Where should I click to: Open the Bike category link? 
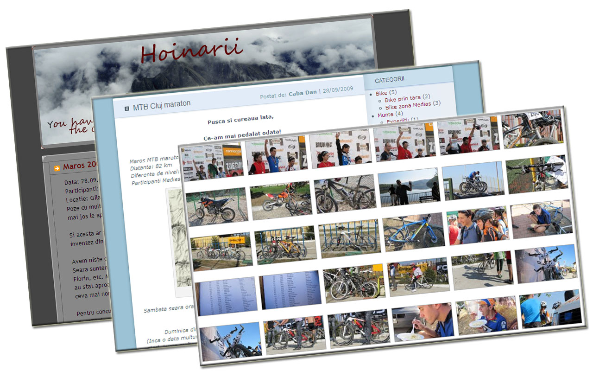pos(381,93)
